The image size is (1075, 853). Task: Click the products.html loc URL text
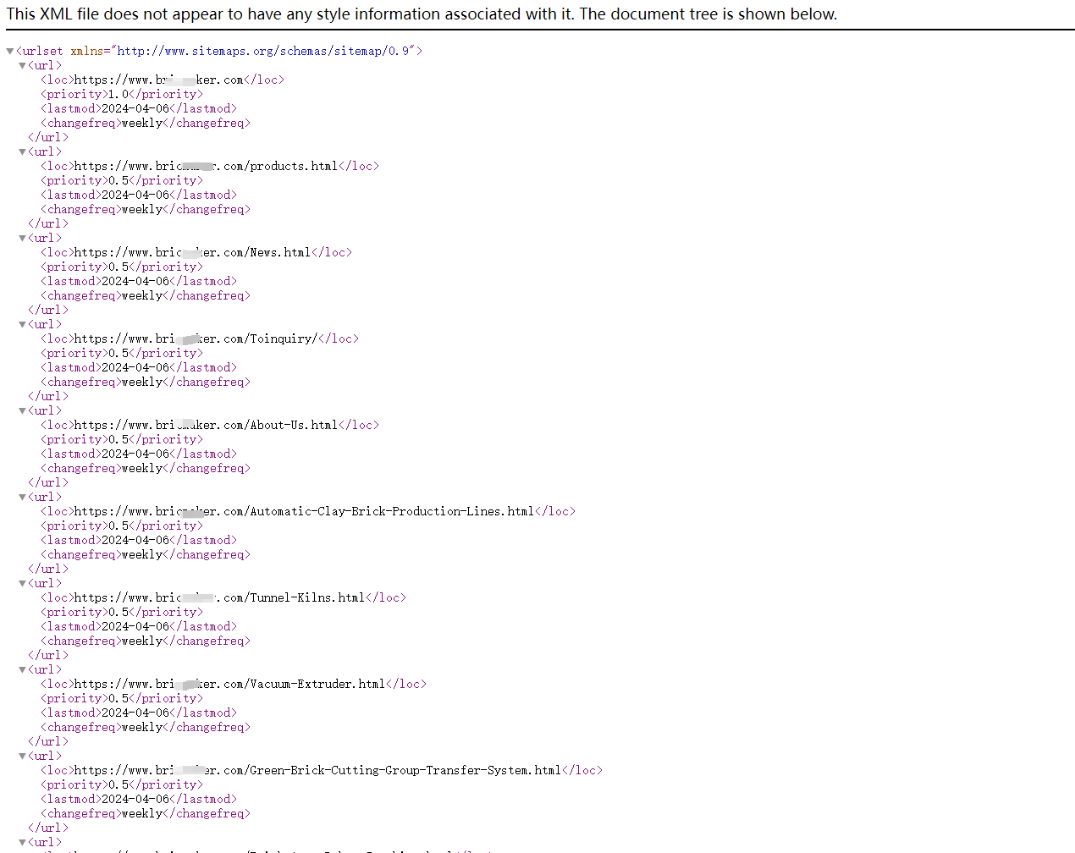point(206,167)
